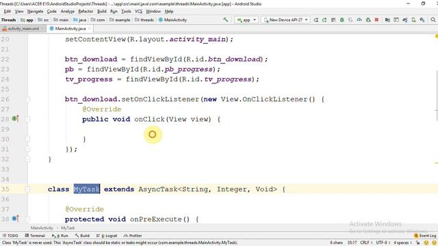Open the Analyze menu

point(68,12)
